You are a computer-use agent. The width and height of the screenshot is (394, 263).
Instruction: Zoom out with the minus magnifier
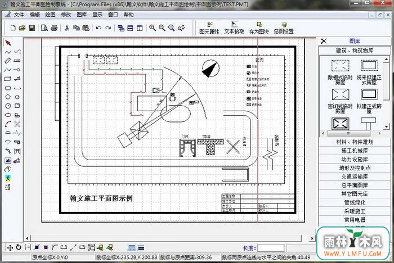click(x=162, y=28)
